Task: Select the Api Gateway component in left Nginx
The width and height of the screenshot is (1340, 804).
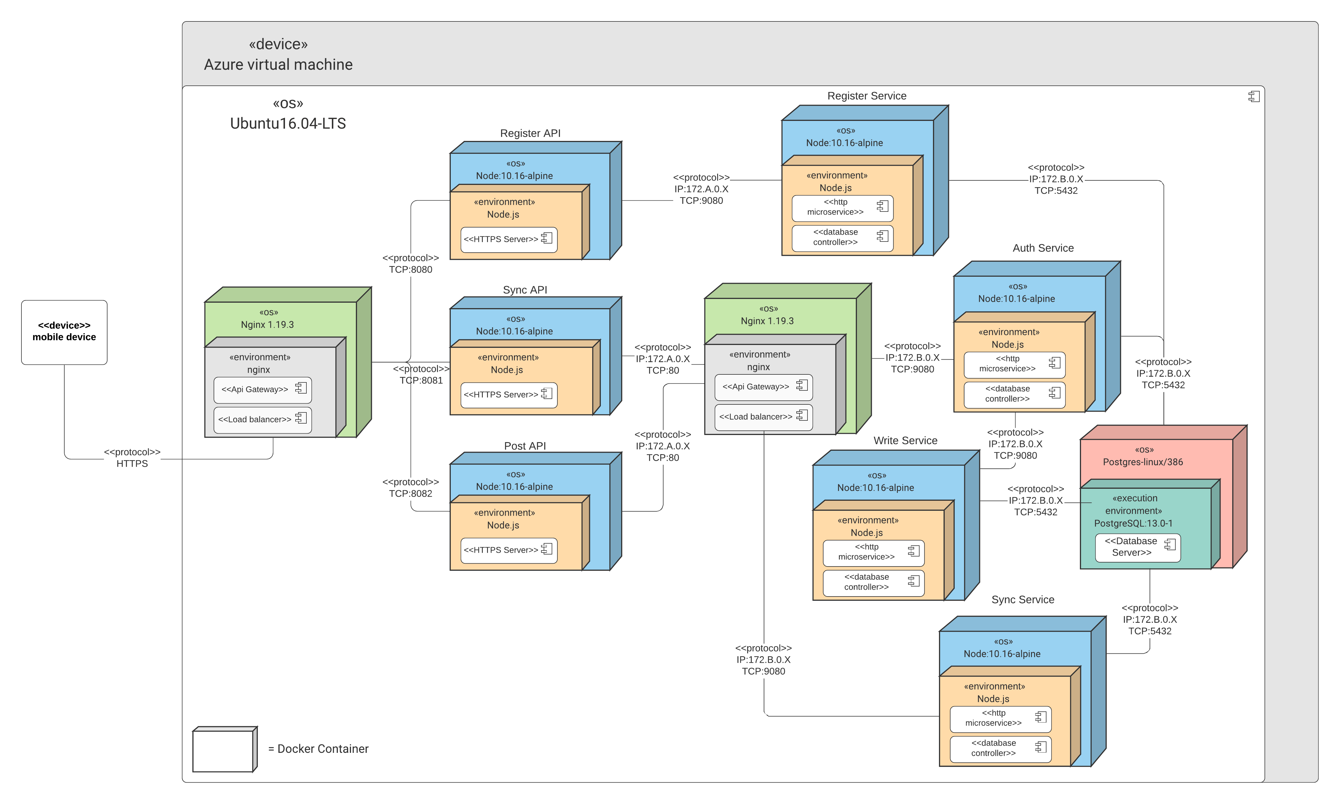Action: pos(255,389)
